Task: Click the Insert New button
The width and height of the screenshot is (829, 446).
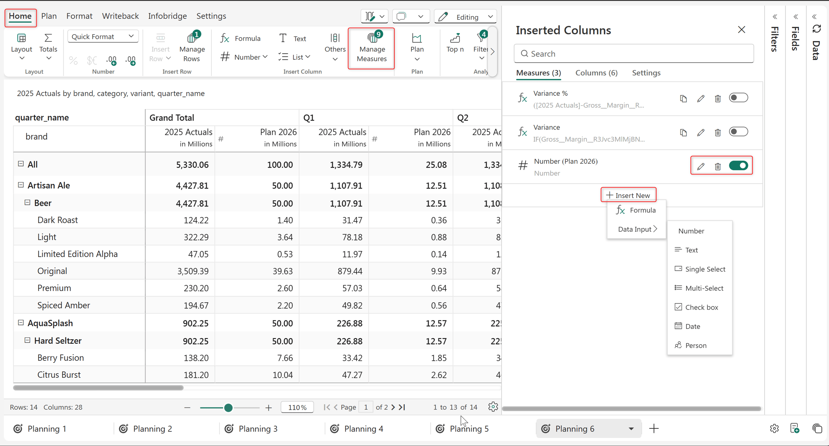Action: [628, 195]
